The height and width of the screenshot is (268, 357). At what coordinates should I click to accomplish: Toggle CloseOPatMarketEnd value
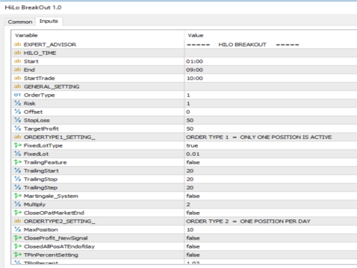coord(193,213)
